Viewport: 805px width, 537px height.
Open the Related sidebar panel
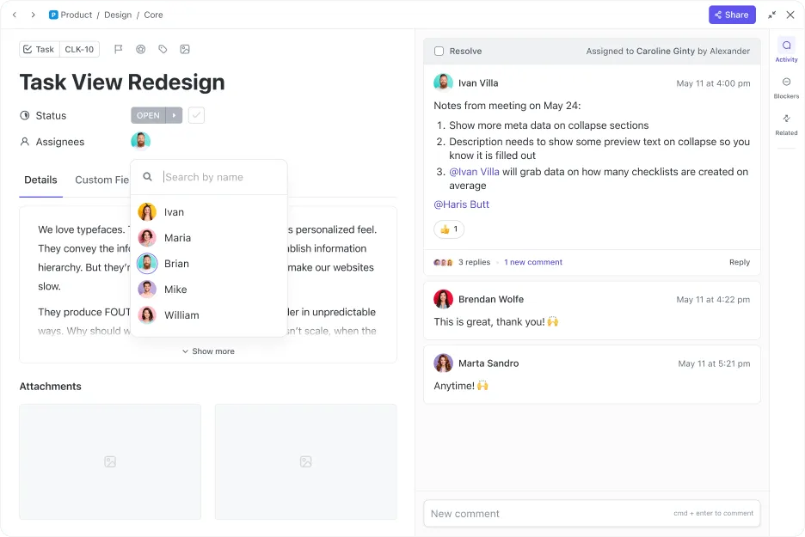tap(786, 125)
